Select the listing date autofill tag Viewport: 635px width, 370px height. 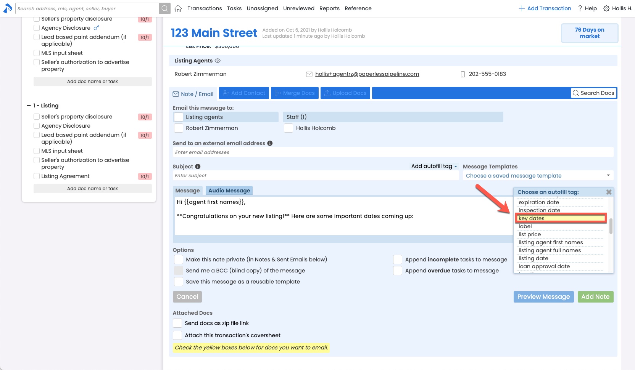tap(561, 258)
